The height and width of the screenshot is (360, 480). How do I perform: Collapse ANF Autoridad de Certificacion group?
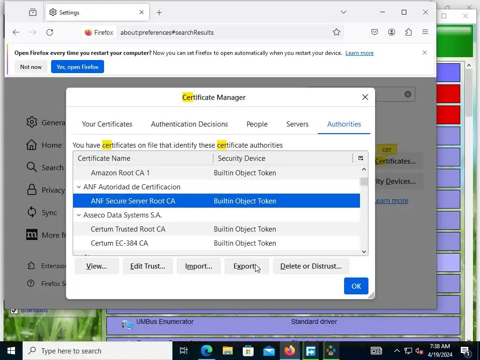point(79,187)
